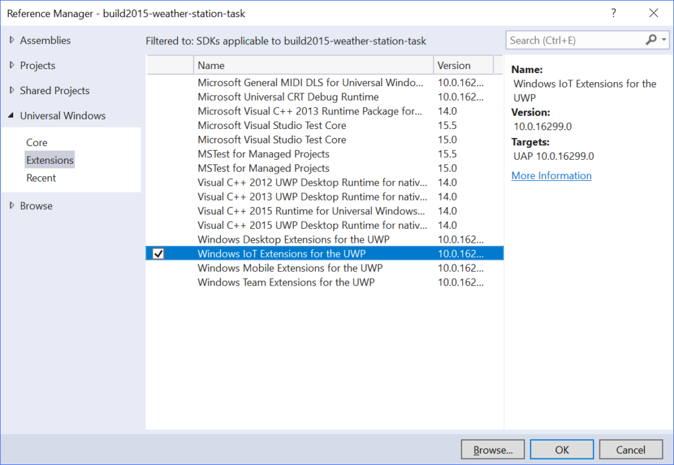Select Visual C++ 2012 UWP Desktop Runtime row
The image size is (674, 465).
pos(324,182)
